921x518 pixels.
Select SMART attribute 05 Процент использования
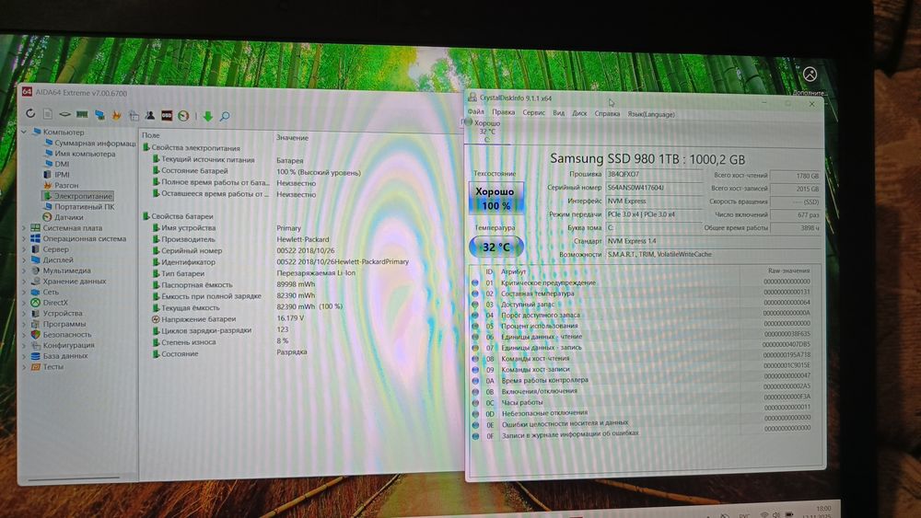coord(642,325)
